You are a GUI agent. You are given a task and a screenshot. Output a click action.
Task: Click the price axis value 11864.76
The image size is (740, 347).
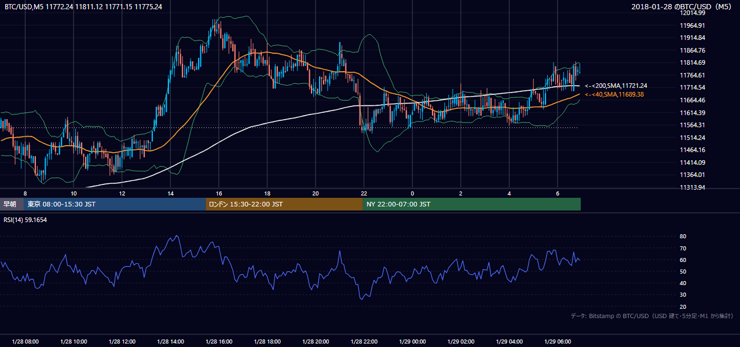coord(691,50)
